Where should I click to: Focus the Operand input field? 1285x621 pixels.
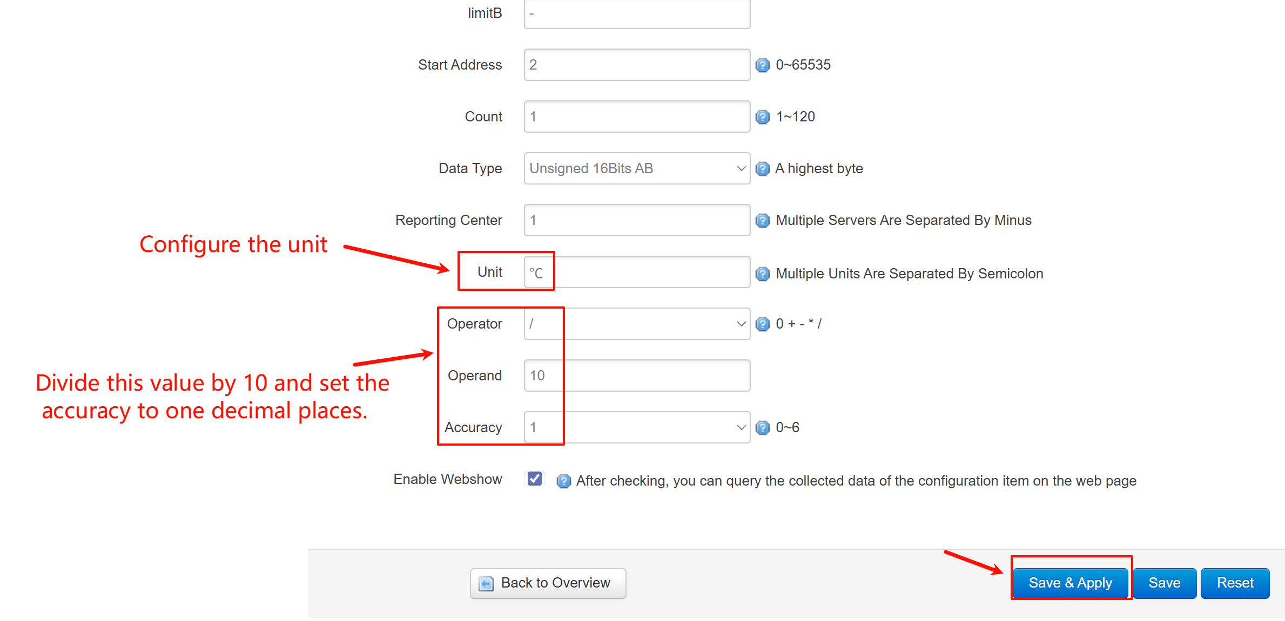(636, 376)
